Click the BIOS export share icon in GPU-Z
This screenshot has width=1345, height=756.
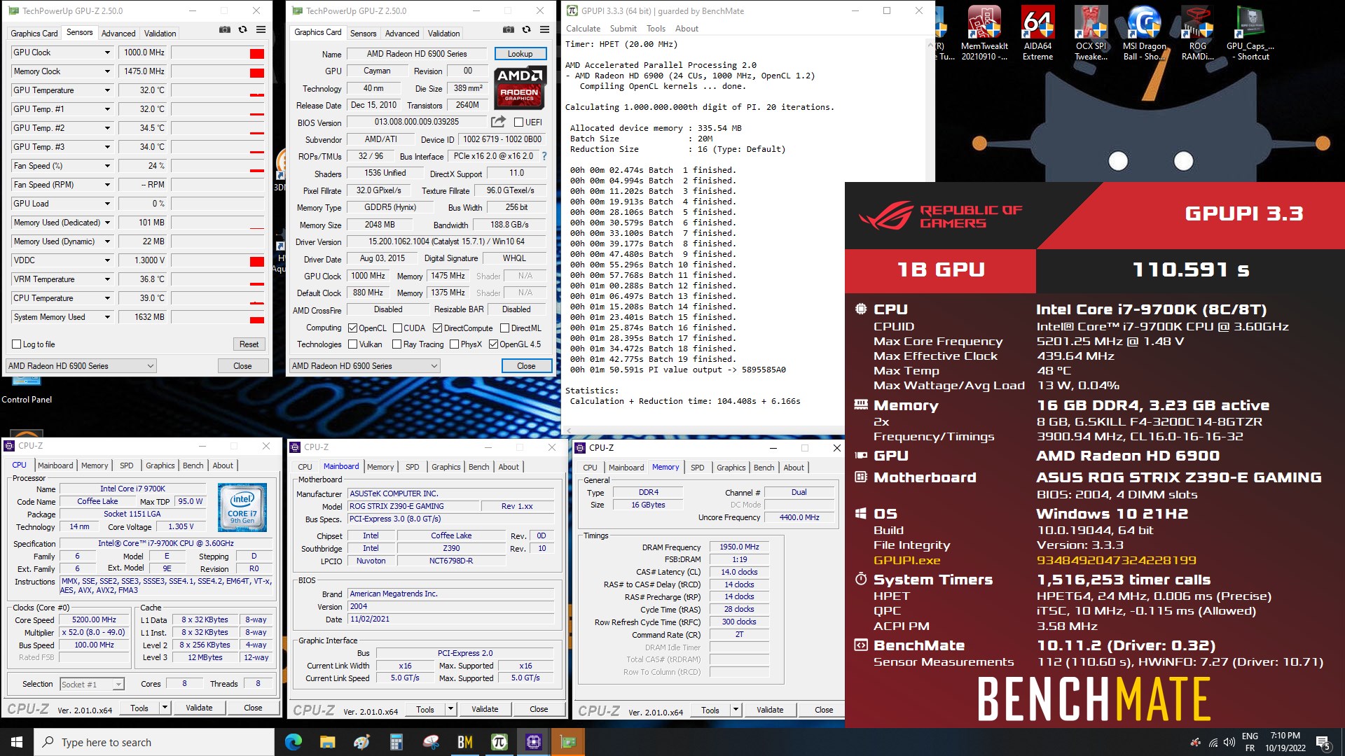point(498,122)
